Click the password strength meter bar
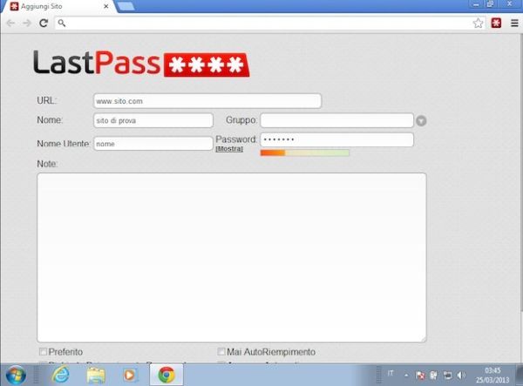The width and height of the screenshot is (523, 386). (x=304, y=152)
